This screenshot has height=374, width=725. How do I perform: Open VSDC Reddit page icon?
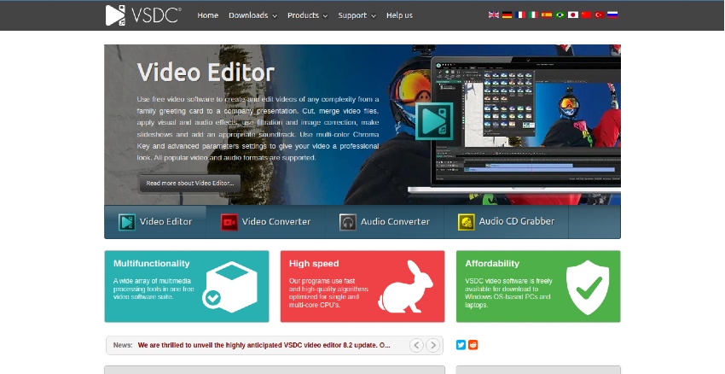coord(473,345)
